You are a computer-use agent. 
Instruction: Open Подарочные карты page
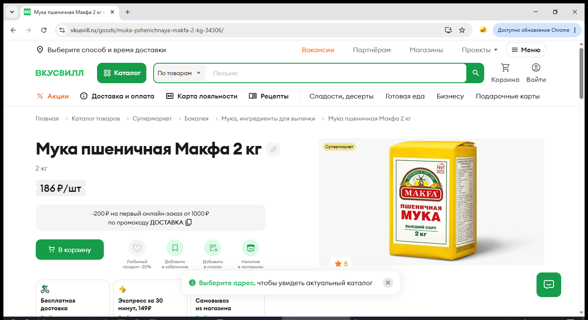pyautogui.click(x=508, y=96)
